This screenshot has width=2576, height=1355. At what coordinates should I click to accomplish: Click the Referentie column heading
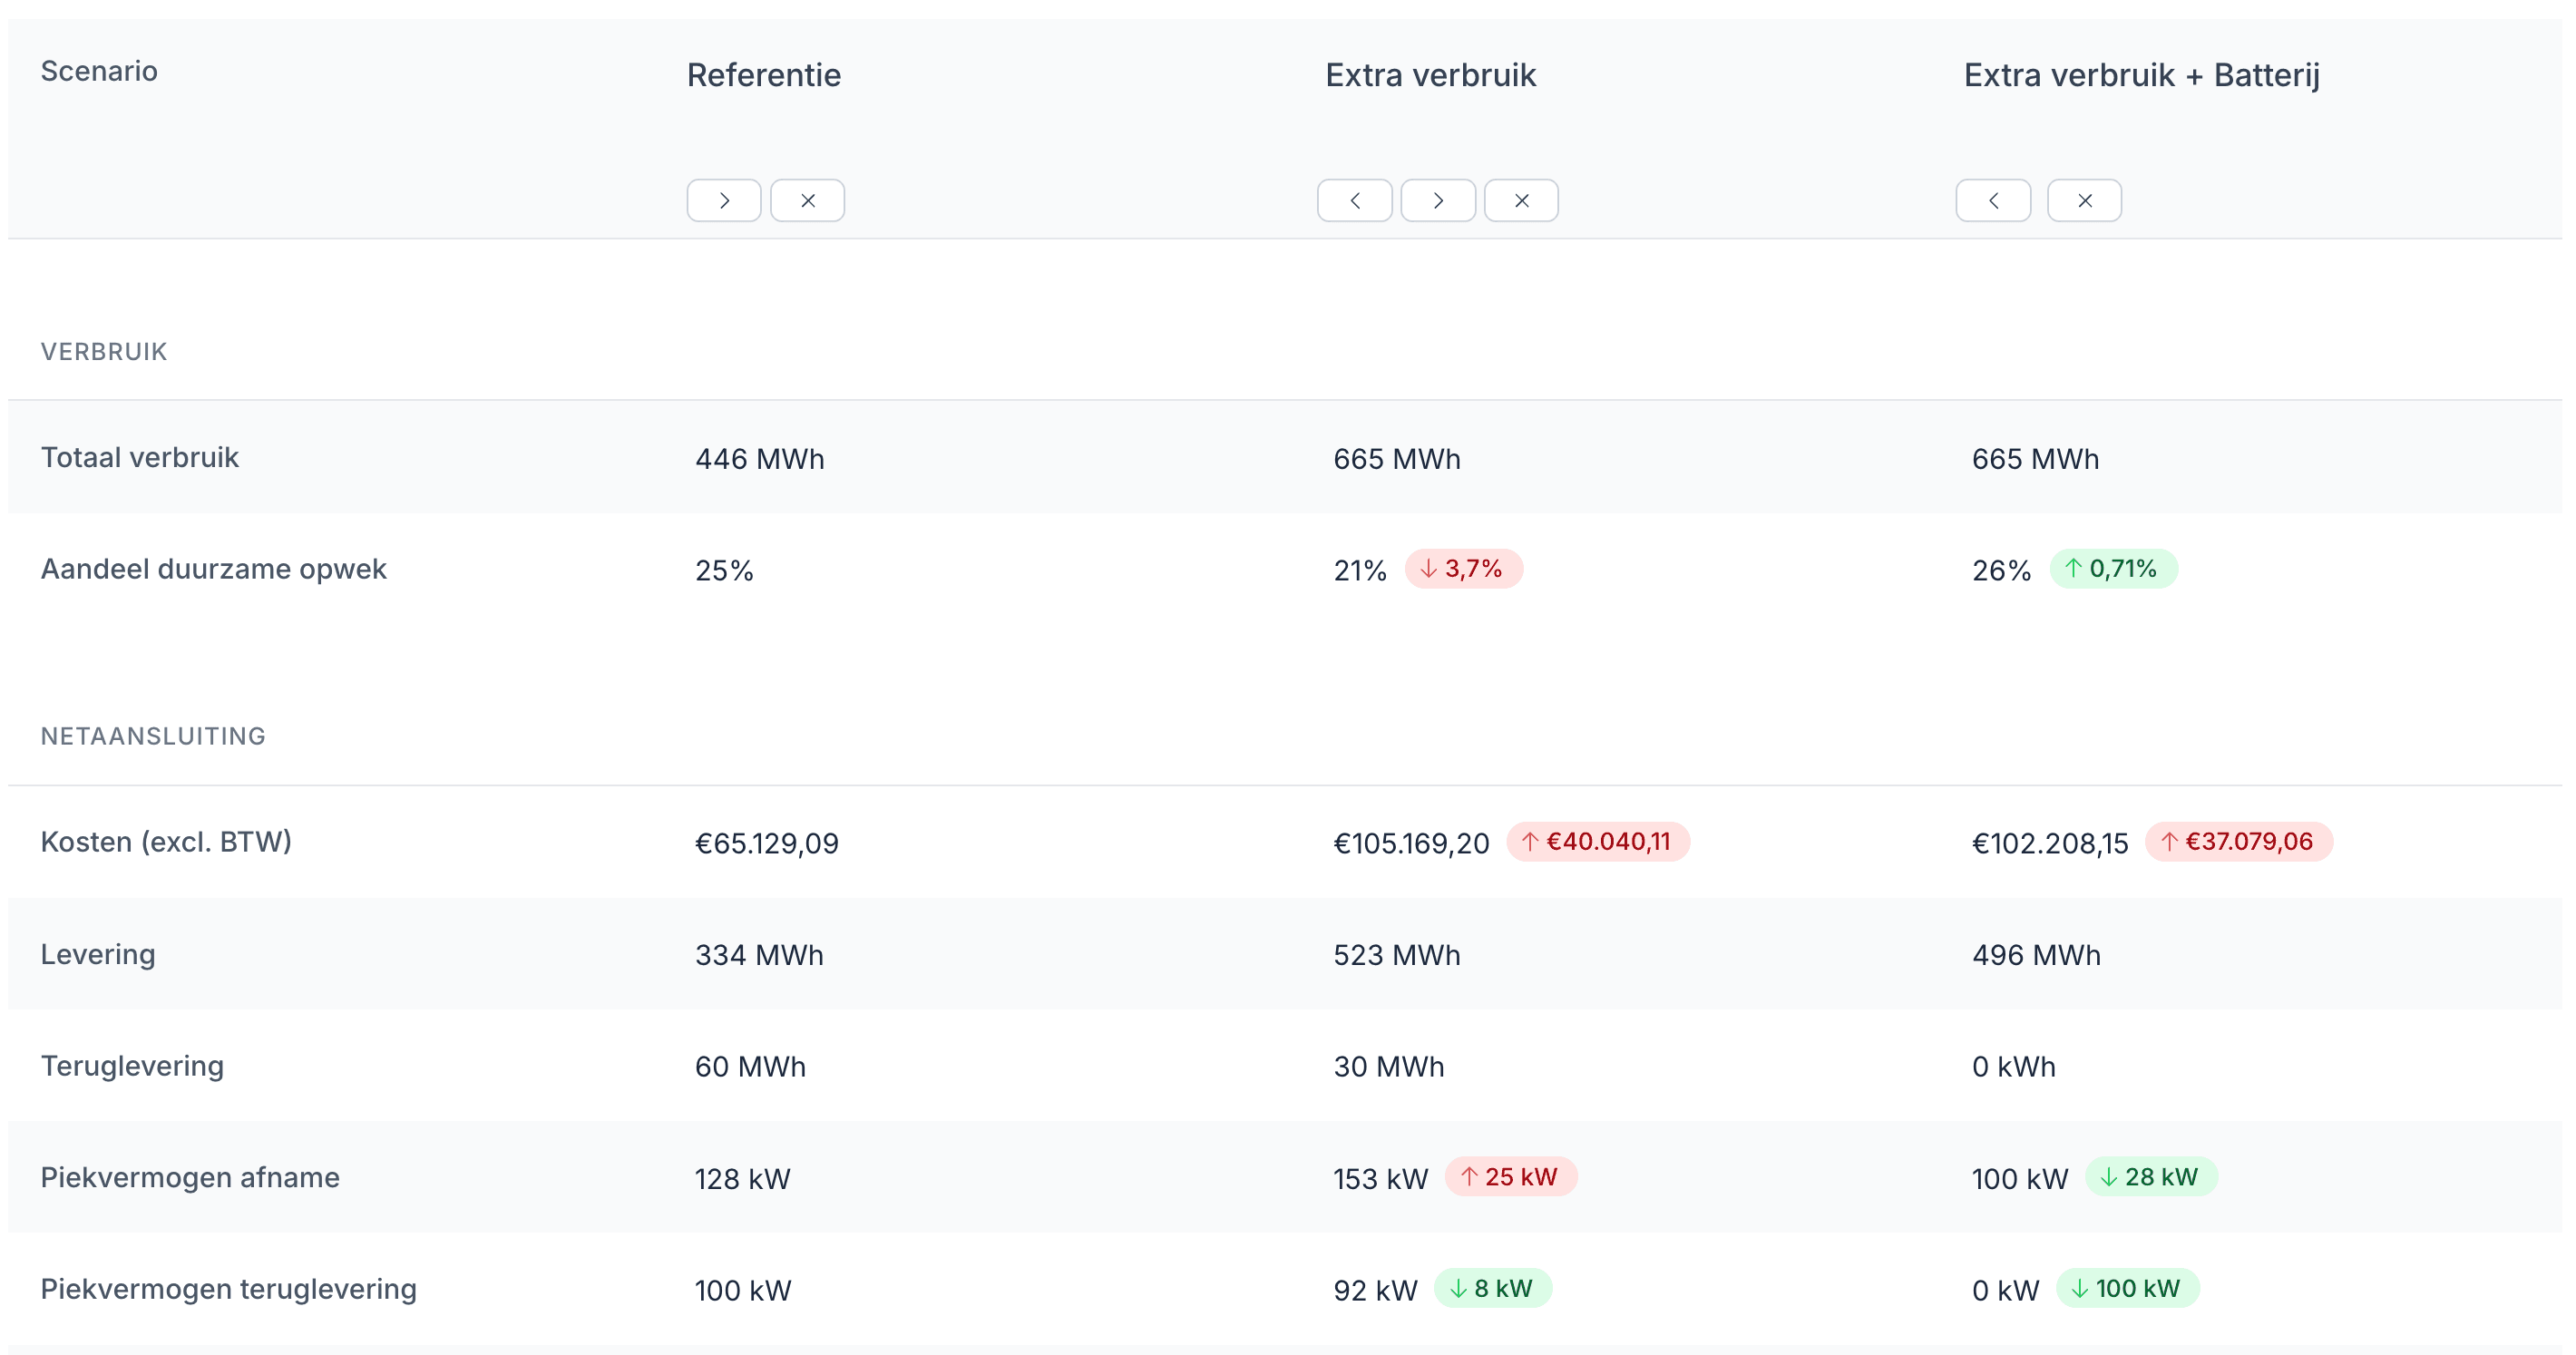763,75
